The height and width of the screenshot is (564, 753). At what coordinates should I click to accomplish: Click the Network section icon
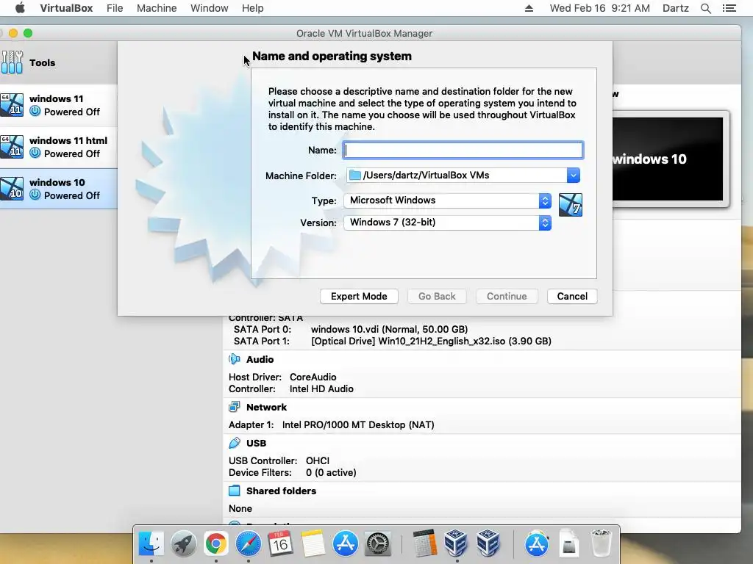click(235, 407)
